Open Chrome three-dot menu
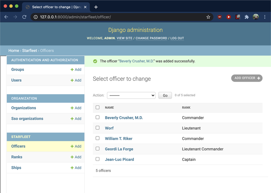271x193 pixels. click(x=265, y=17)
